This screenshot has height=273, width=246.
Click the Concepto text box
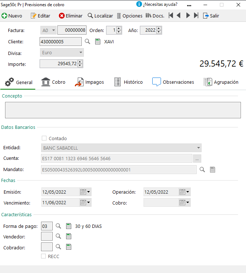[123, 110]
